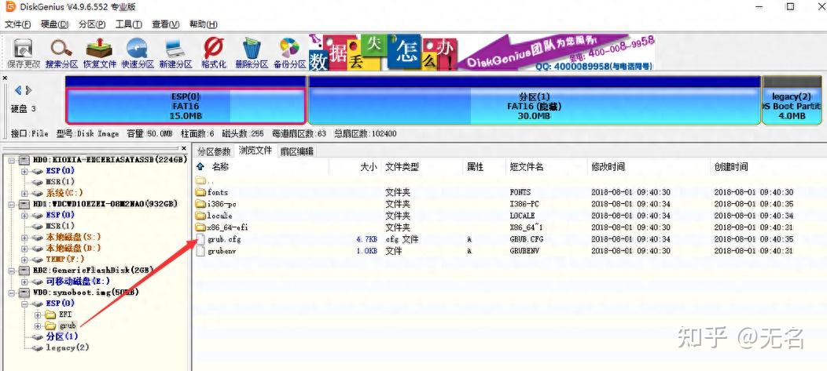Open the 查看(V) menu
827x371 pixels.
tap(166, 24)
